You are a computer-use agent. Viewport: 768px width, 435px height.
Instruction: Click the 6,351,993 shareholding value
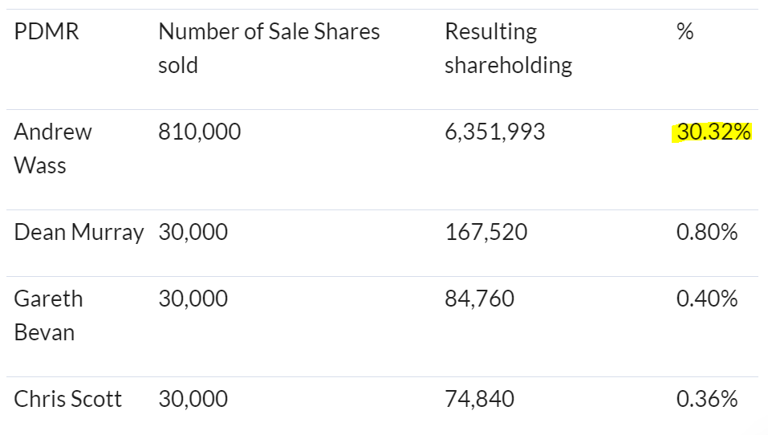tap(494, 132)
